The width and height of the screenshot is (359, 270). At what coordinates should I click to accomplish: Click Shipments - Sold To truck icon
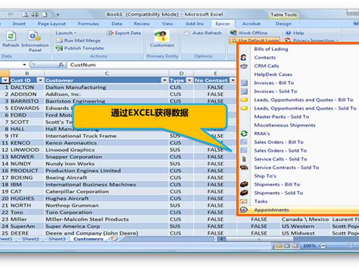[x=244, y=193]
